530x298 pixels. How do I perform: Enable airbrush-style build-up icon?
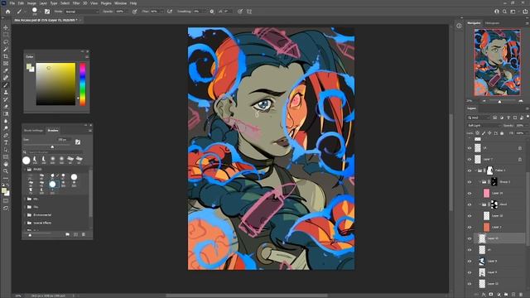(x=170, y=12)
